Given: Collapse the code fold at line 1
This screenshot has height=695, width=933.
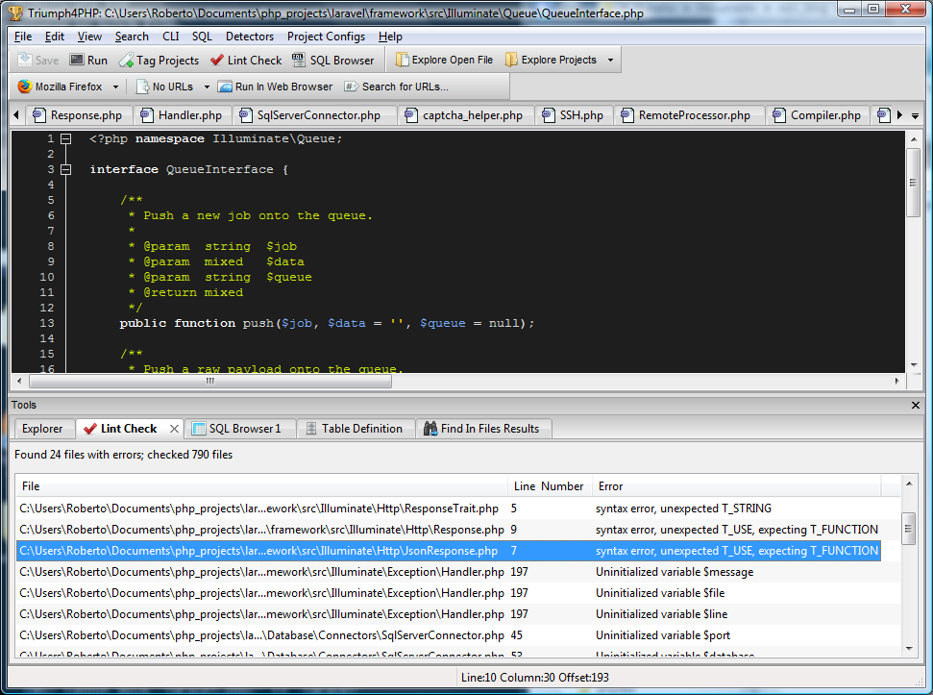Looking at the screenshot, I should [x=66, y=138].
